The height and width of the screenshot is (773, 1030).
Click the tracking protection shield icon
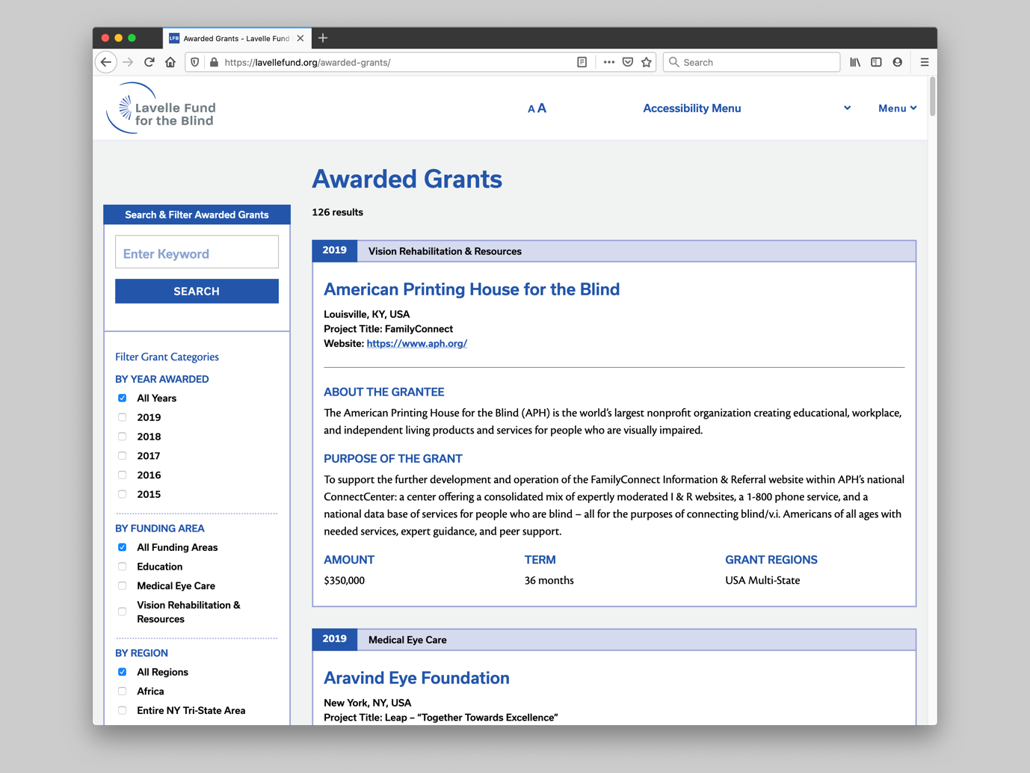[195, 62]
